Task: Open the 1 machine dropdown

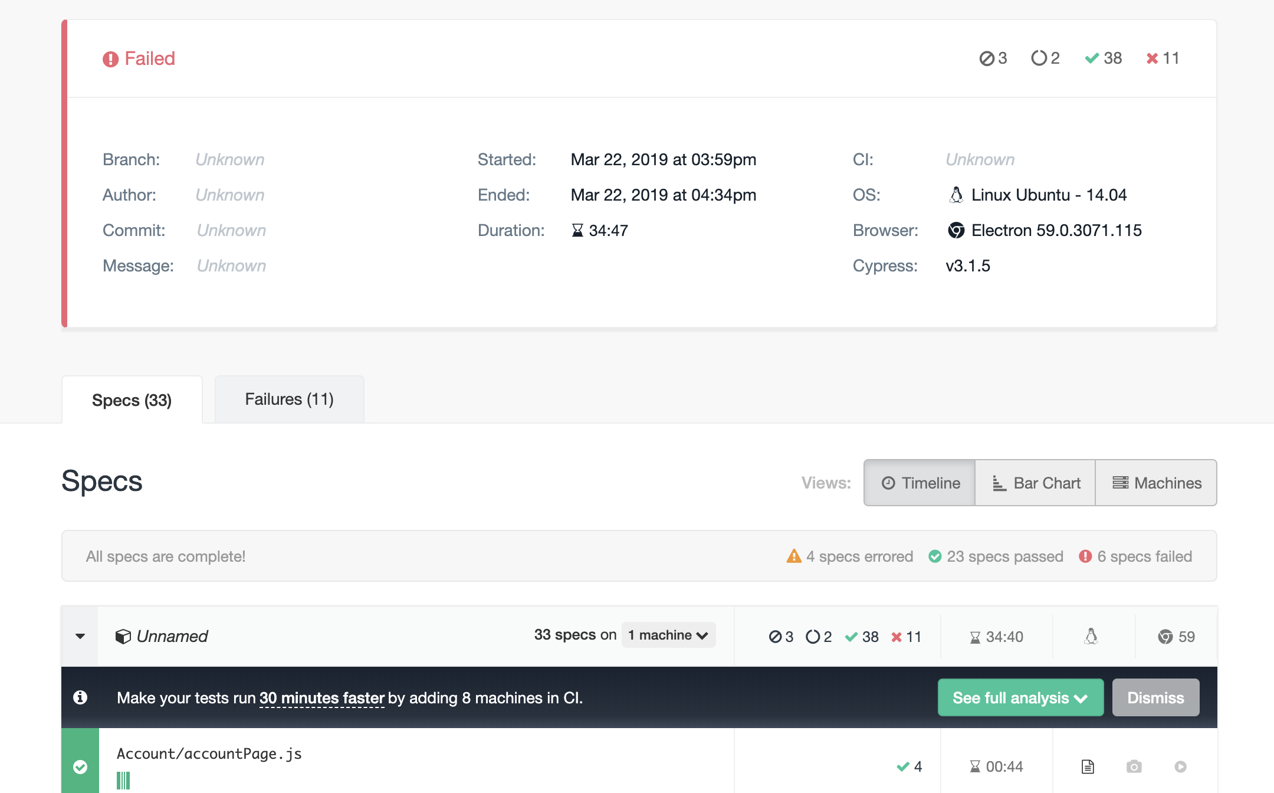Action: click(x=668, y=635)
